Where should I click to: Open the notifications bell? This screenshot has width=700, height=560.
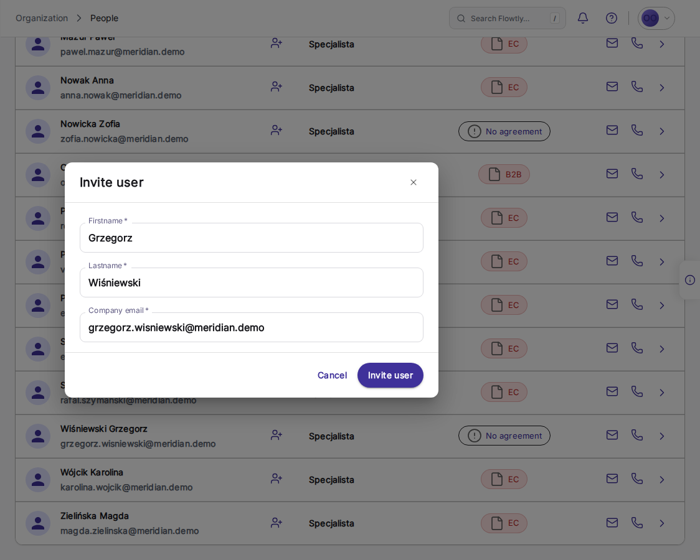(x=583, y=18)
